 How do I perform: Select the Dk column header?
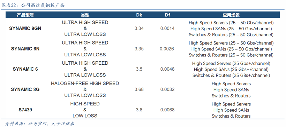coord(139,15)
